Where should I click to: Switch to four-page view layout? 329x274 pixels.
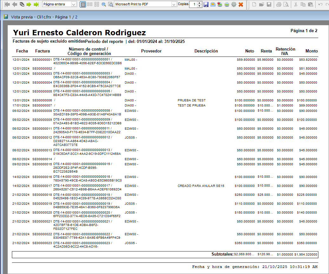[97, 4]
